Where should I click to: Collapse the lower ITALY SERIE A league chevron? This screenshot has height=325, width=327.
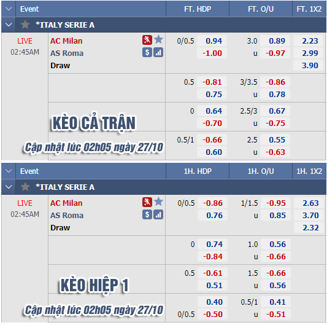pos(9,187)
